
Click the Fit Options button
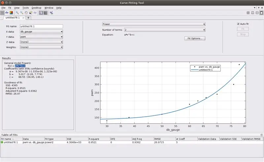pos(195,38)
